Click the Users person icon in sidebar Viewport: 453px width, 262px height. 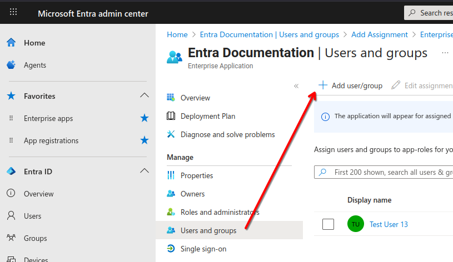click(x=11, y=215)
